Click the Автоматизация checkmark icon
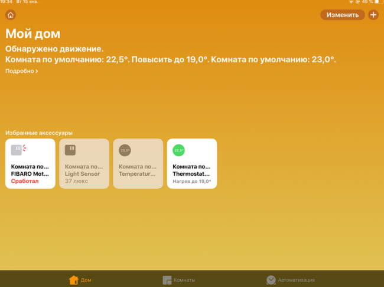 click(271, 280)
